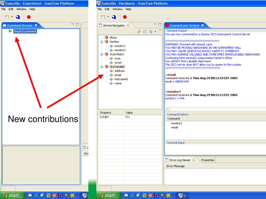Open new wizard dropdown arrow in Experiment window
Image resolution: width=266 pixels, height=199 pixels.
tap(12, 17)
